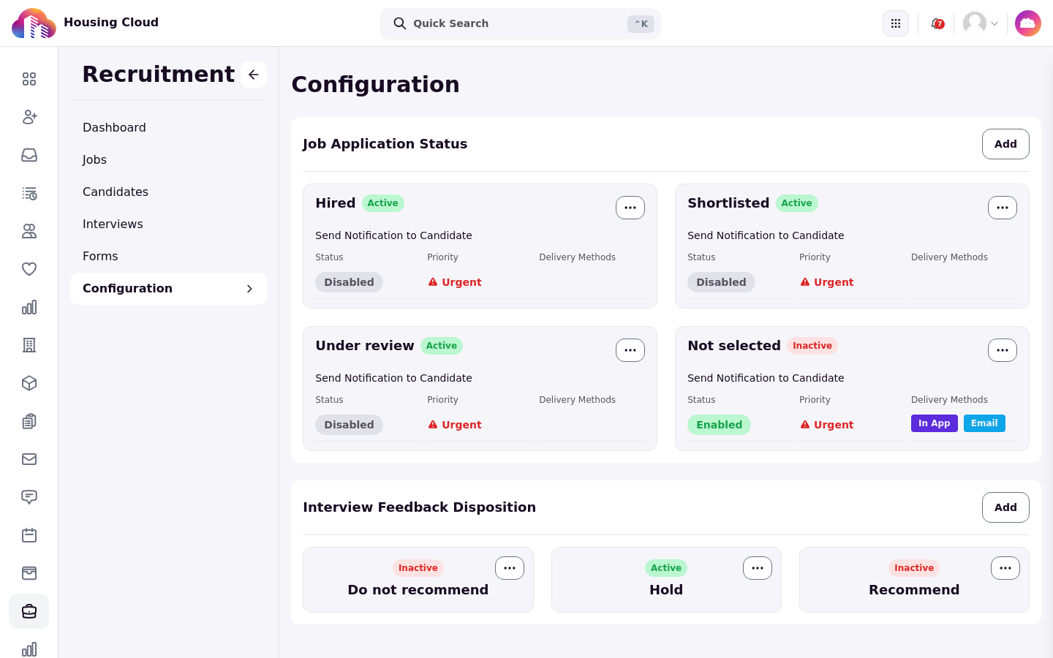The height and width of the screenshot is (658, 1053).
Task: Open the building icon in sidebar
Action: [29, 345]
